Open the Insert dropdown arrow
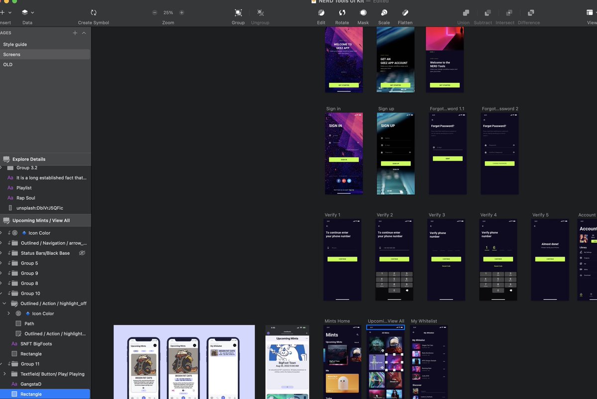This screenshot has height=399, width=597. click(x=10, y=12)
